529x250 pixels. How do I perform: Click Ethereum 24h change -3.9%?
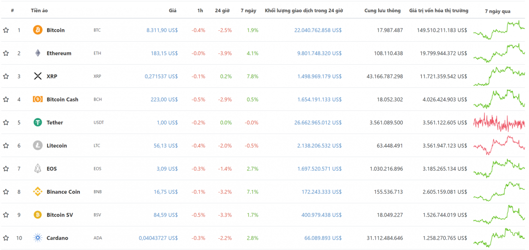[225, 53]
